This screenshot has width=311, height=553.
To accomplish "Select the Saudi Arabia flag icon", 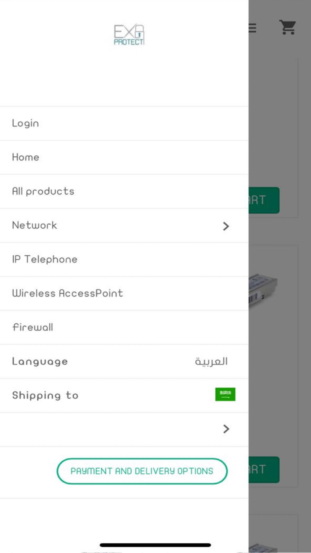I will (225, 394).
